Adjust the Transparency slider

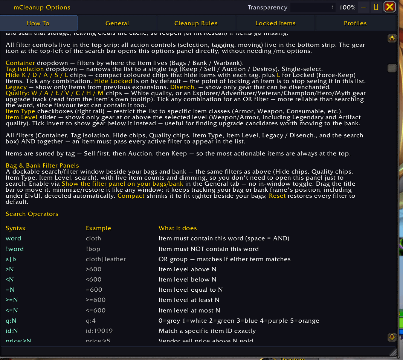click(x=313, y=7)
